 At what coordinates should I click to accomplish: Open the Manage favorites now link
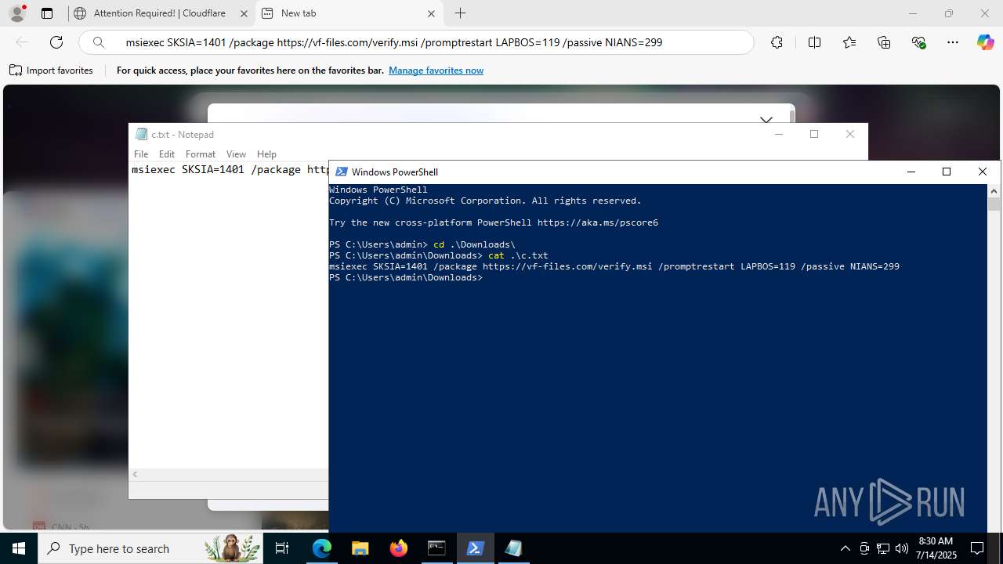(x=436, y=70)
